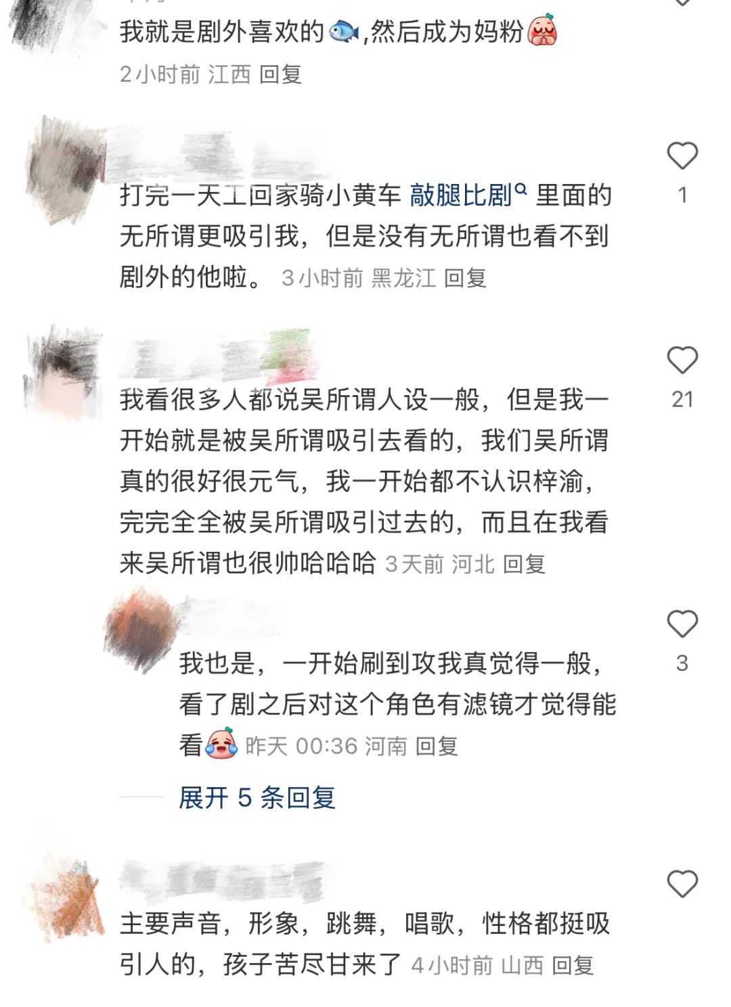Viewport: 731px width, 1007px height.
Task: Tap the crying emoji in the Henan reply
Action: (x=221, y=743)
